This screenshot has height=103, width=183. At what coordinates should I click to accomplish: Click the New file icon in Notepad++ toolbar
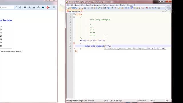click(x=68, y=8)
